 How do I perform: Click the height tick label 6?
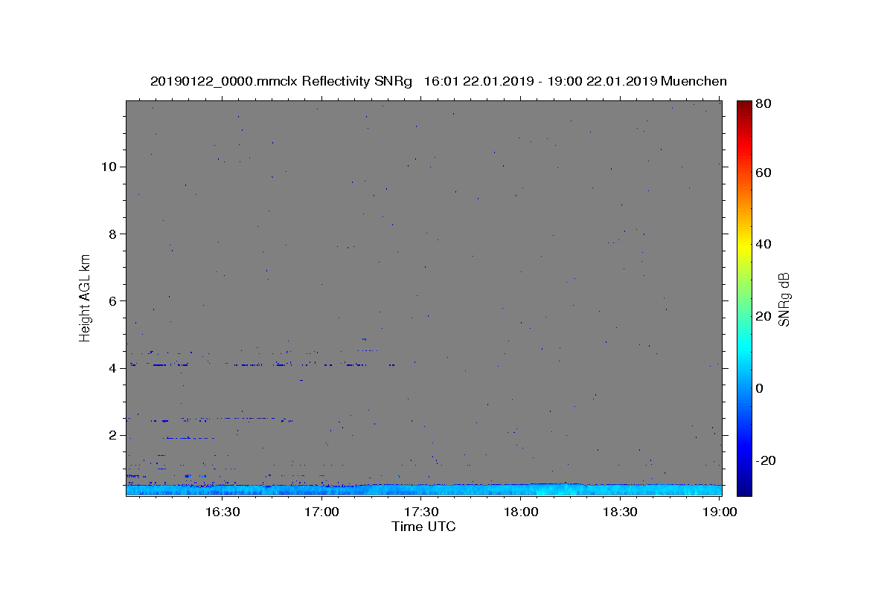coord(114,301)
